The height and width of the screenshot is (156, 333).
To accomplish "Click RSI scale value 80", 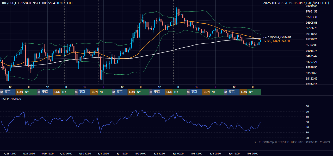I will pos(307,106).
